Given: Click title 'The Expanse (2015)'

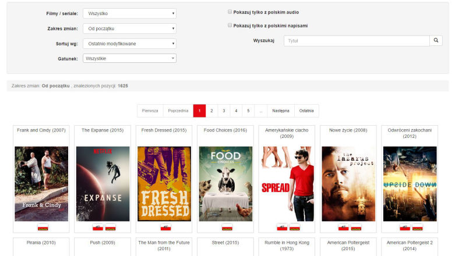Looking at the screenshot, I should coord(103,130).
